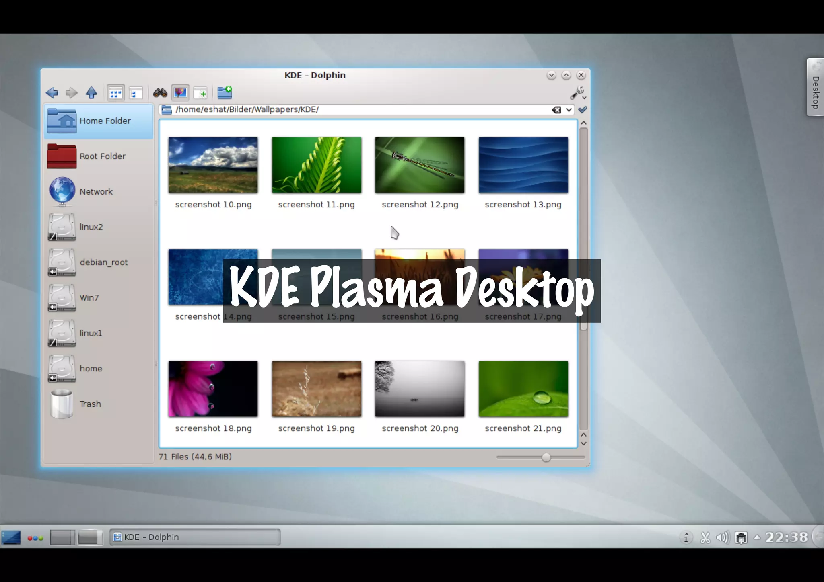The width and height of the screenshot is (824, 582).
Task: Go up one folder level
Action: [92, 93]
